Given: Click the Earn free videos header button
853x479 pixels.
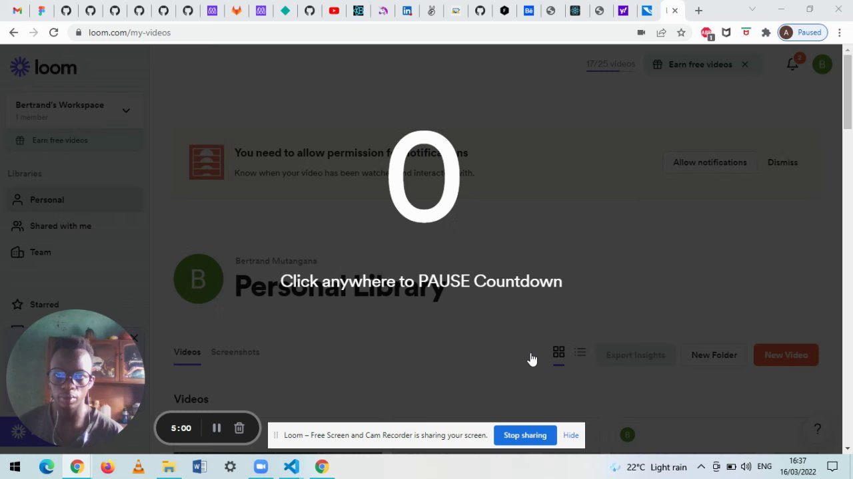Looking at the screenshot, I should [x=692, y=65].
